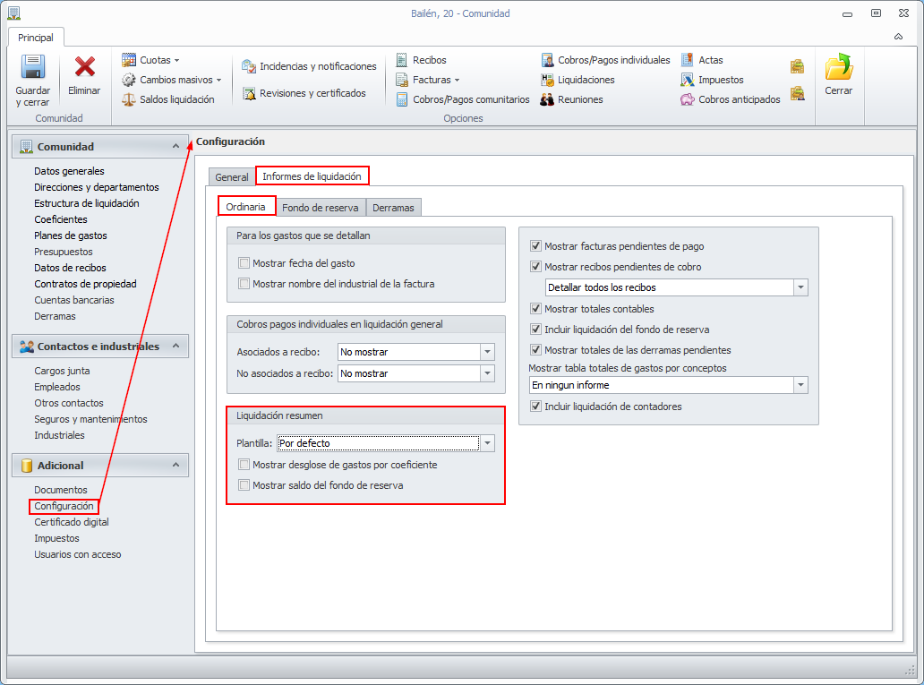Enable Mostrar fecha del gasto
The image size is (924, 685).
tap(244, 263)
